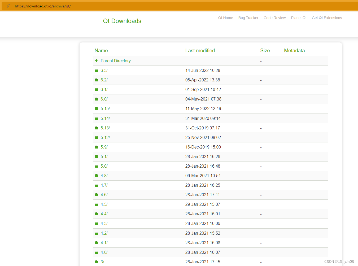Click the date 11-May-2022 12:49
Image resolution: width=358 pixels, height=266 pixels.
(x=203, y=108)
